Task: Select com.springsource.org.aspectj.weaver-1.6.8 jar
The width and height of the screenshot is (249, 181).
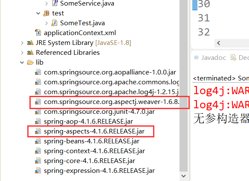Action: (112, 102)
